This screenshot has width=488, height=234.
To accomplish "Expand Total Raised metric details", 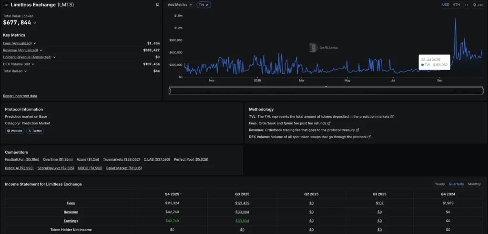I will [x=25, y=71].
